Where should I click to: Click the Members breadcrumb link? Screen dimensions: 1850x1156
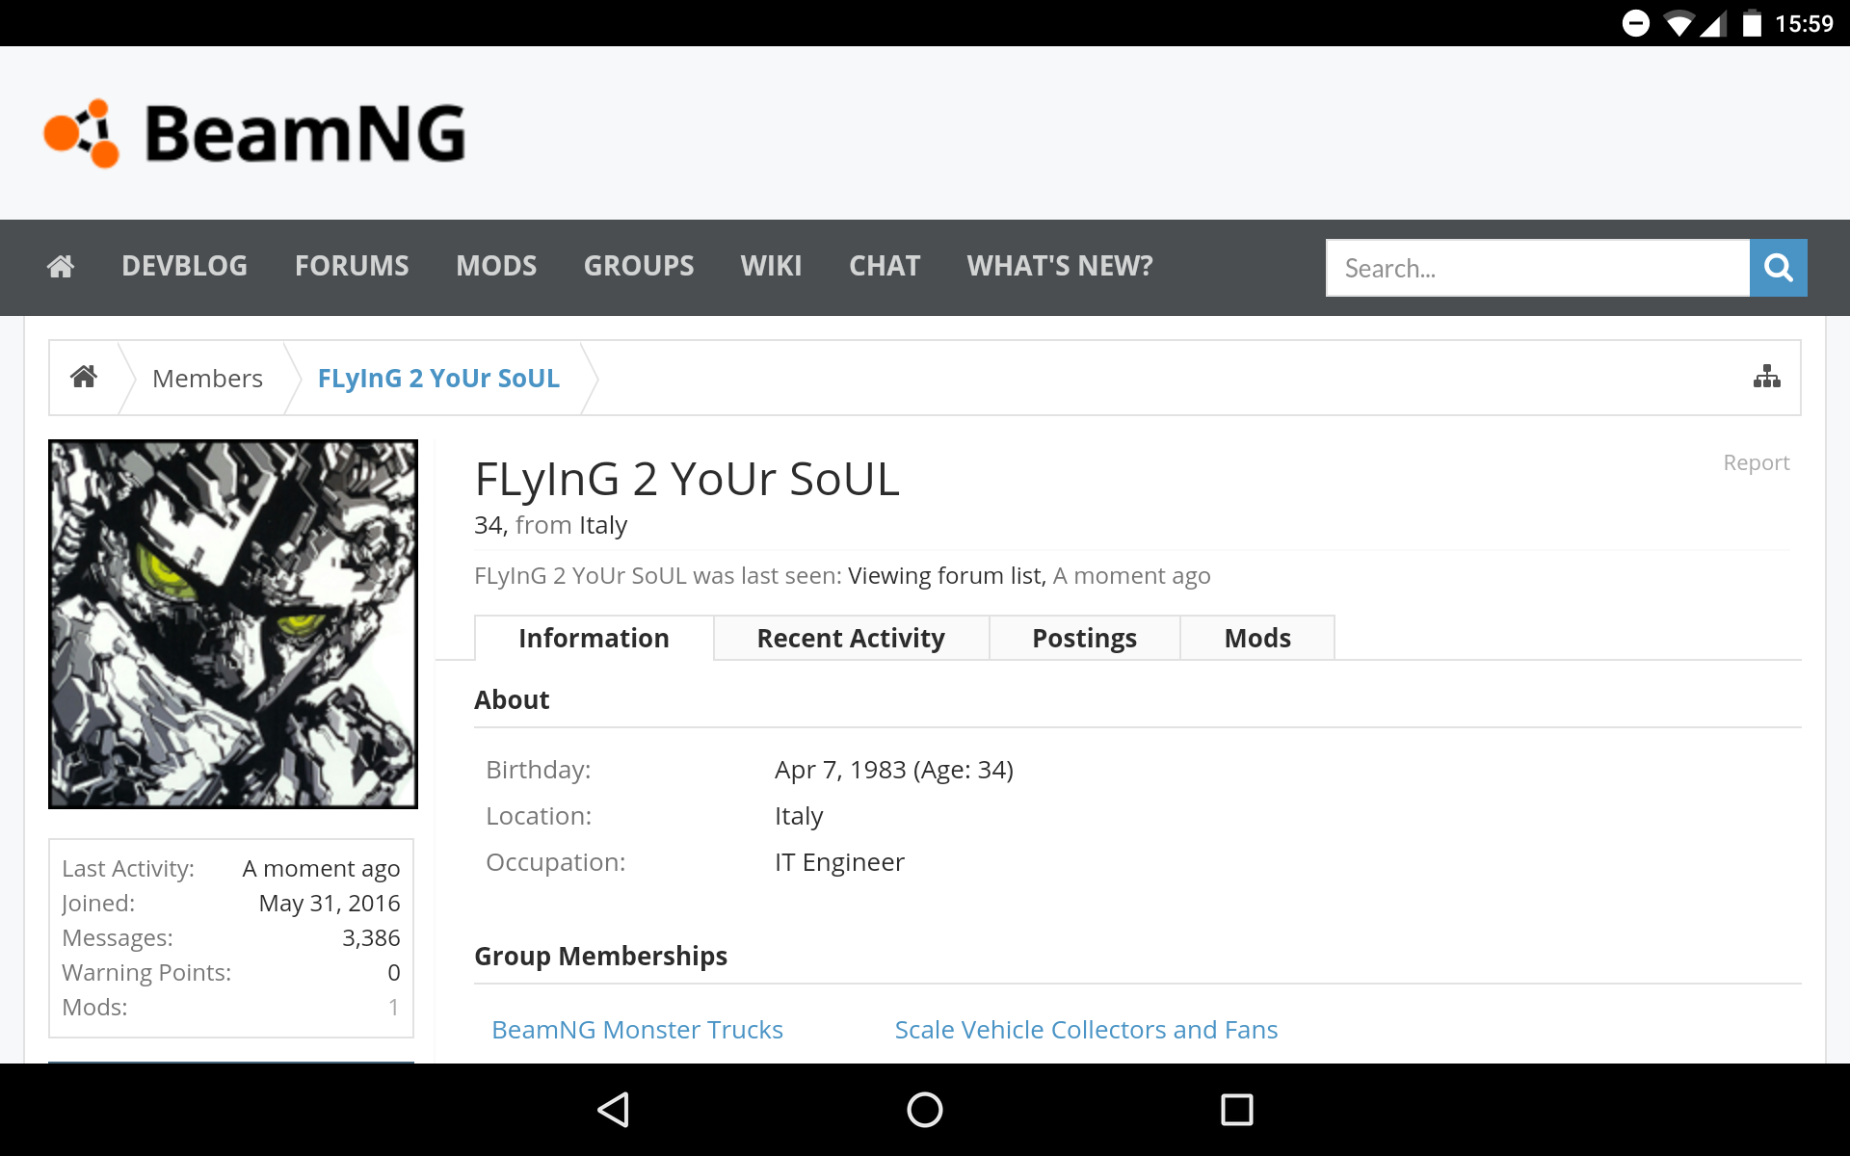(207, 379)
